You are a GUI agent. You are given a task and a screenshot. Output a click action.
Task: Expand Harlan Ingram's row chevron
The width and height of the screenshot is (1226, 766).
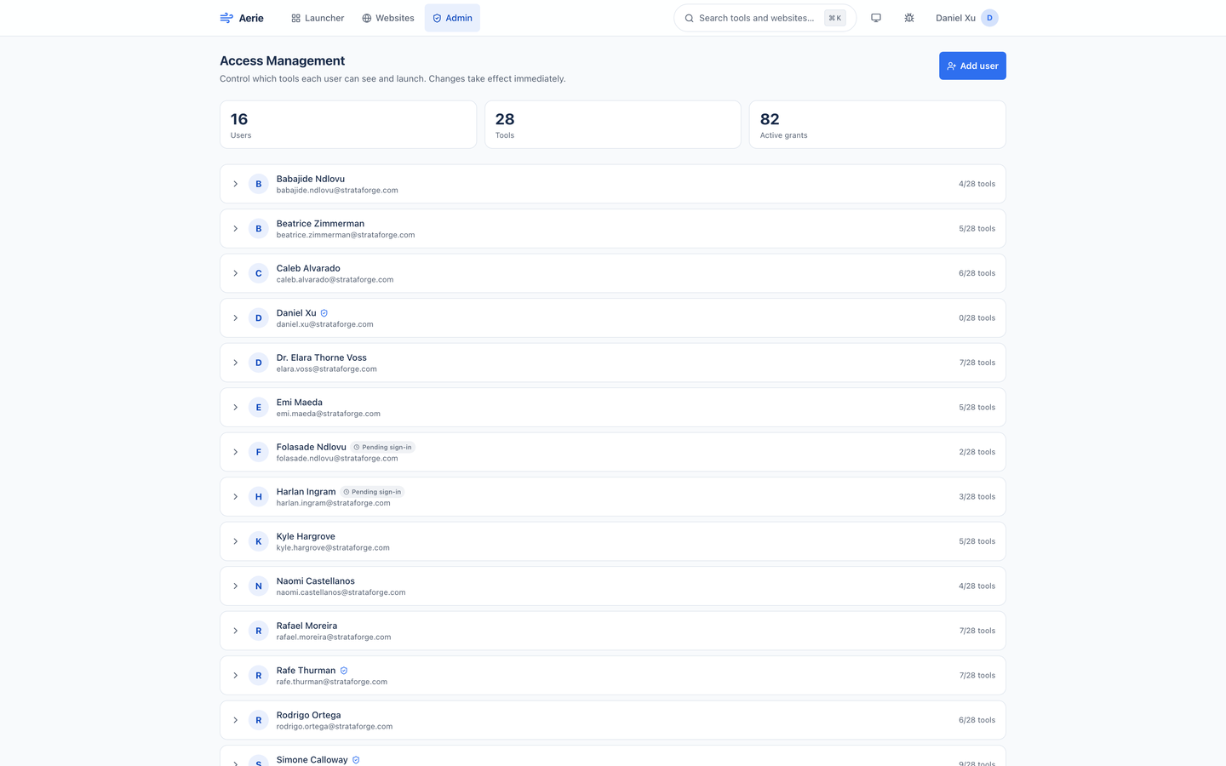tap(236, 497)
